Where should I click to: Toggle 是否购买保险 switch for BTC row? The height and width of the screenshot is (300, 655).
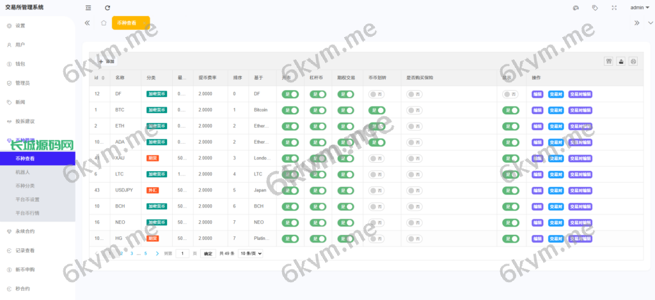(414, 110)
